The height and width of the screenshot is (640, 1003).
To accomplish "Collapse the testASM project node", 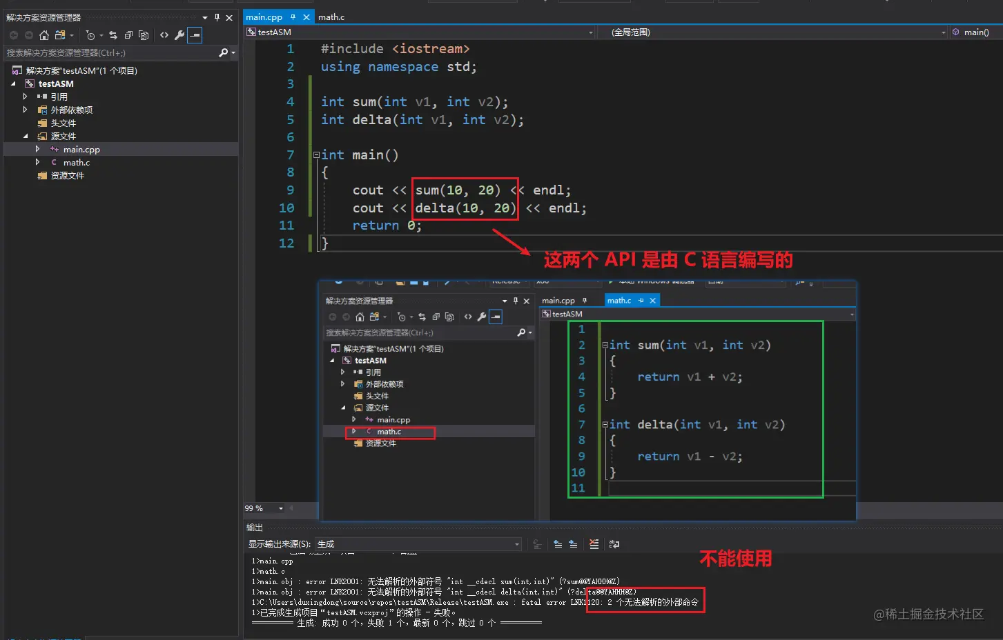I will point(13,83).
